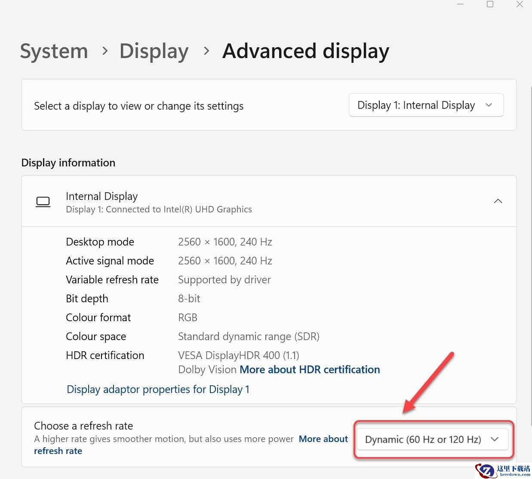Click 'VESA DisplayHDR 400 (1.1)' text

click(x=239, y=355)
